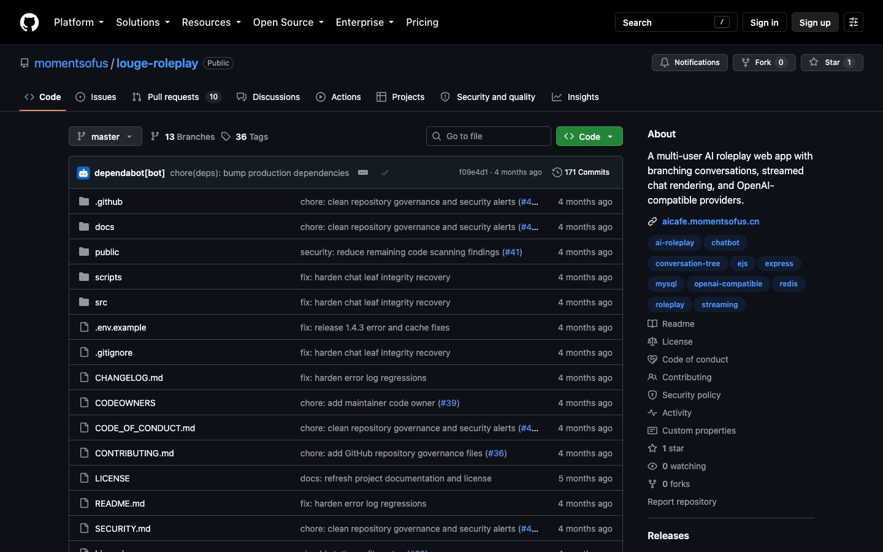
Task: Open the momentsofus owner link
Action: click(71, 63)
